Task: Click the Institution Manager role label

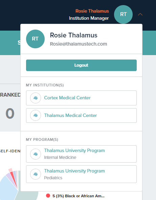Action: [x=89, y=18]
